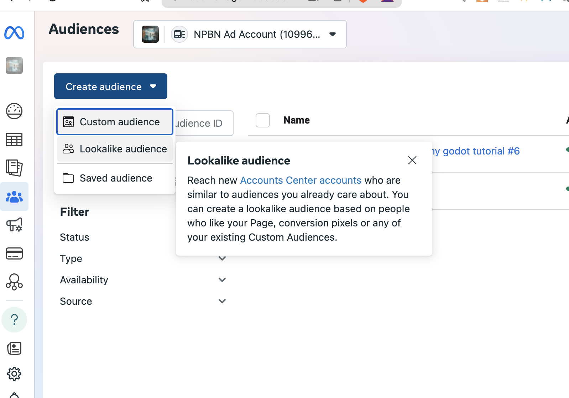Select the Audiences people icon in sidebar
The height and width of the screenshot is (398, 569).
pyautogui.click(x=14, y=197)
